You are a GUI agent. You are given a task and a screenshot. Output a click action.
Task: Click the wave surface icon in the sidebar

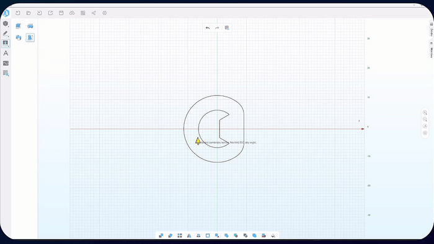[x=6, y=63]
